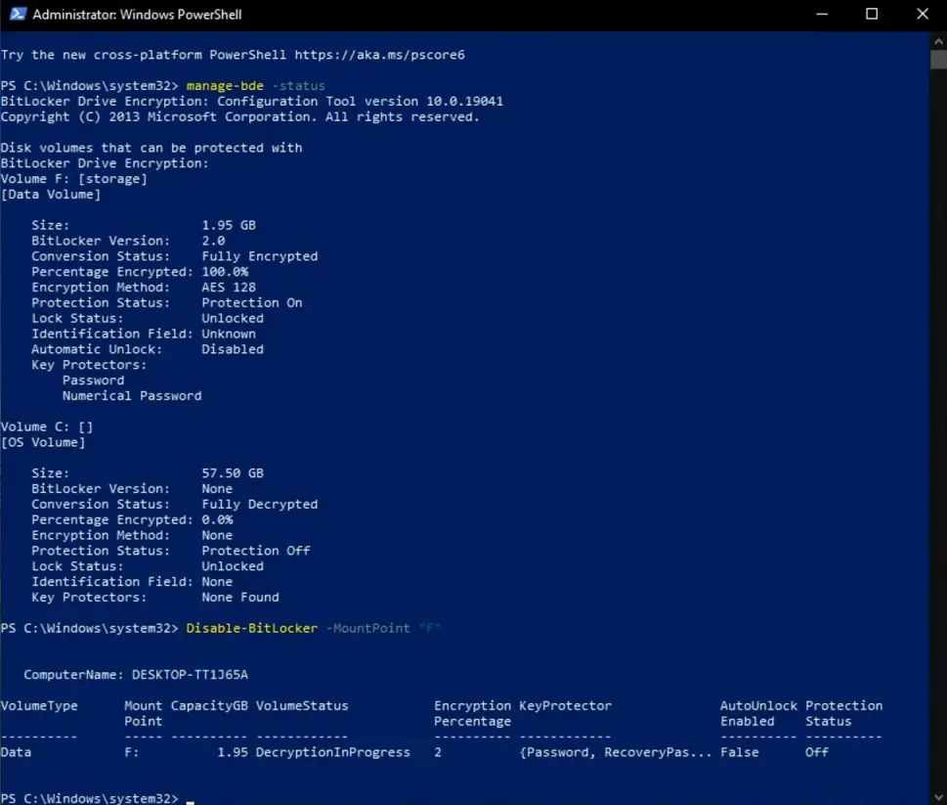Click the Administrator: Windows PowerShell title text
The image size is (947, 805).
click(x=137, y=15)
